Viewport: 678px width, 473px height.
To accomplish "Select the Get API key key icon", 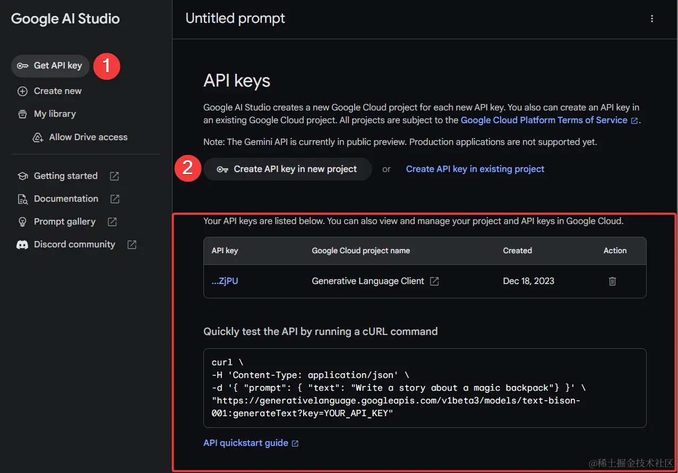I will pyautogui.click(x=22, y=66).
